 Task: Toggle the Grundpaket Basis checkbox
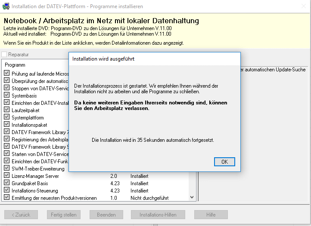coord(6,183)
